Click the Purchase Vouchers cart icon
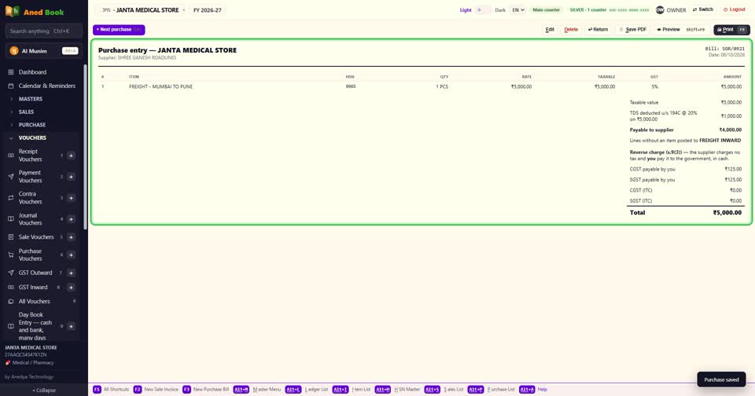755x396 pixels. pos(10,255)
